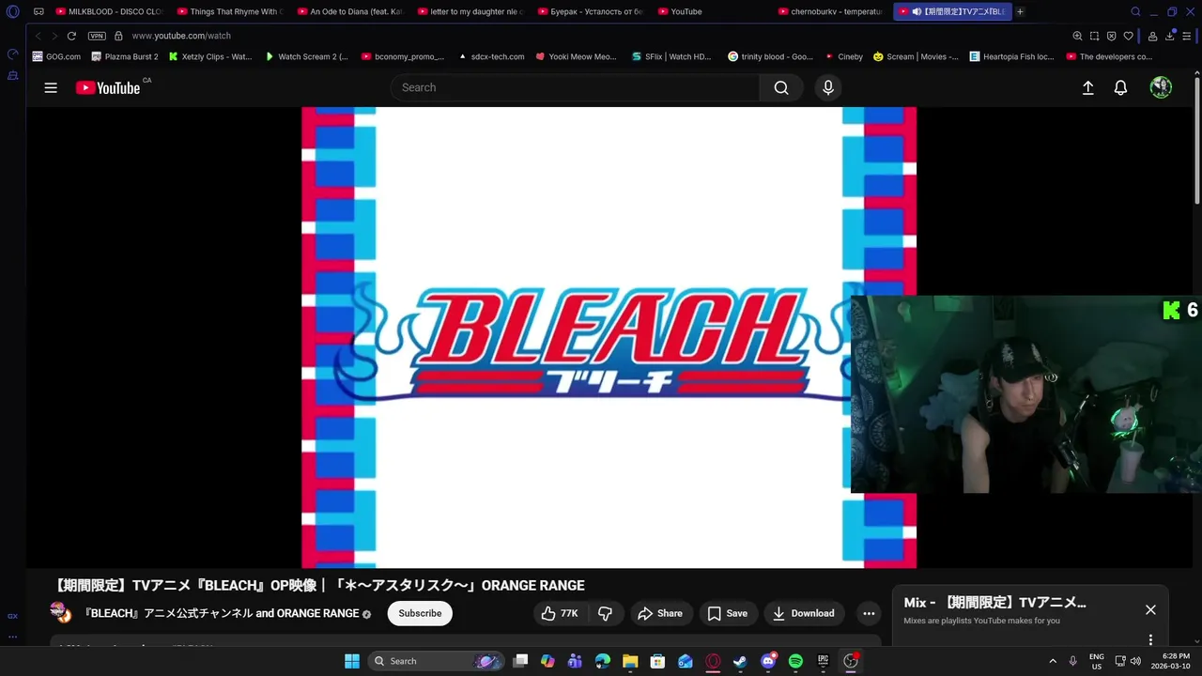Open the Easy Setup sliders icon

pos(1187,36)
